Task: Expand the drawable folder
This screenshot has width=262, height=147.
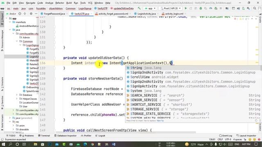Action: pyautogui.click(x=14, y=129)
